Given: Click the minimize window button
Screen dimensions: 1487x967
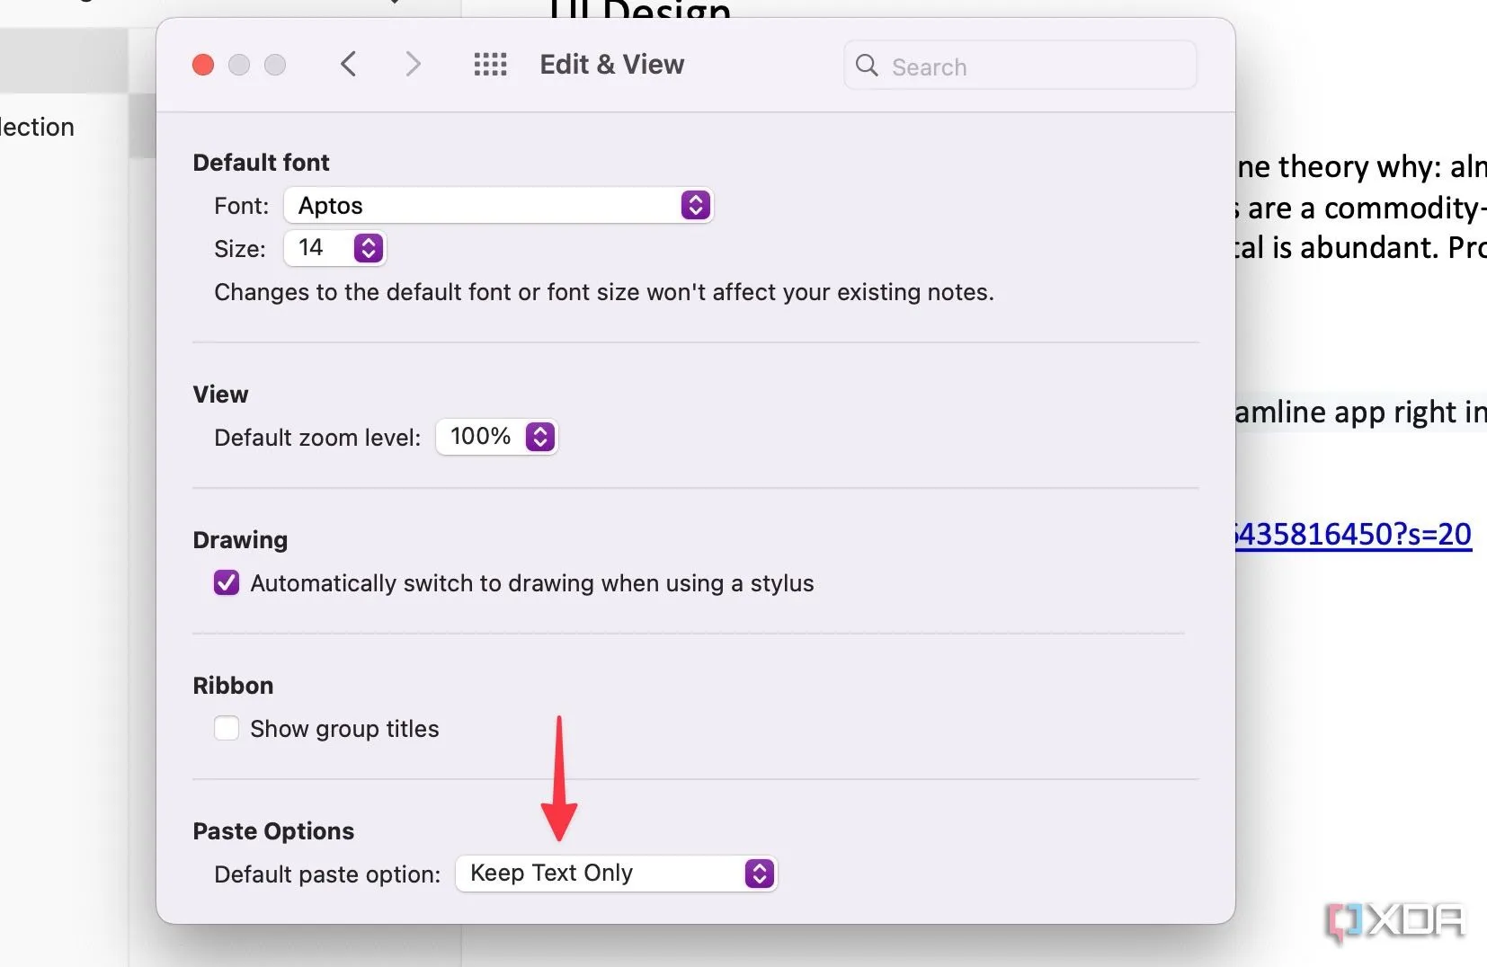Looking at the screenshot, I should tap(239, 65).
